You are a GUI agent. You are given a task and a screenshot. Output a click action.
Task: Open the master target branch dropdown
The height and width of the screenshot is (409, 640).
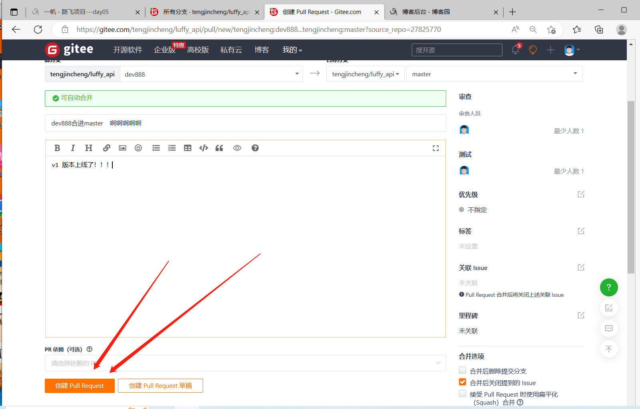coord(494,74)
